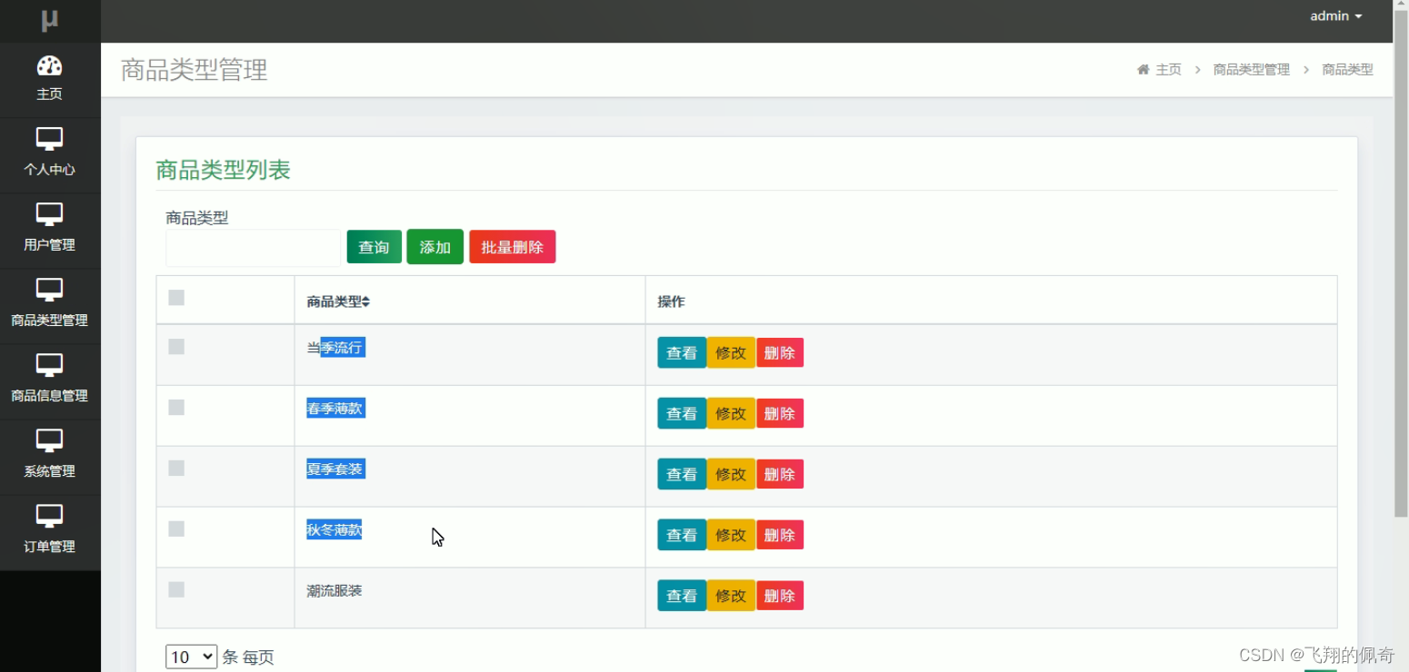The width and height of the screenshot is (1409, 672).
Task: Open 商品类型管理 sidebar menu label
Action: [49, 321]
